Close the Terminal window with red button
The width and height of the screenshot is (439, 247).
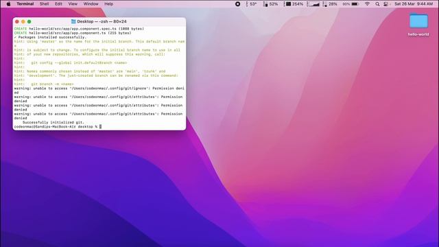pyautogui.click(x=17, y=21)
